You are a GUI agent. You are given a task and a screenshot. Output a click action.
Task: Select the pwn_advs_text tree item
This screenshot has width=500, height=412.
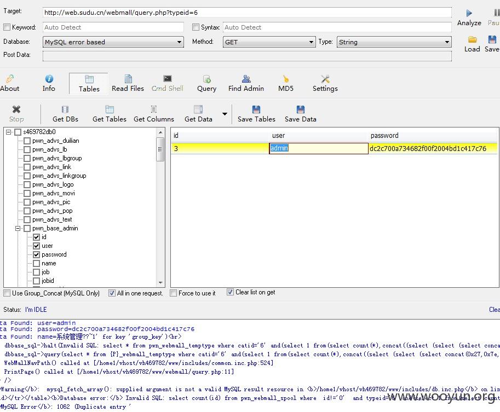click(52, 219)
